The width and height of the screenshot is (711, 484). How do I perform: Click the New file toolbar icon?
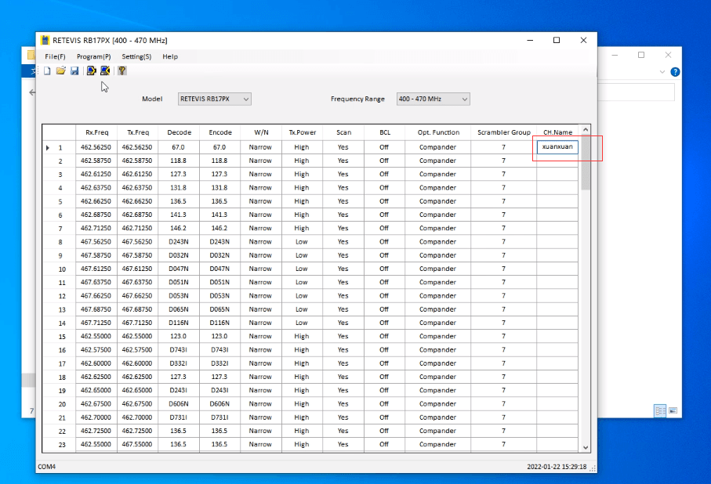coord(47,70)
